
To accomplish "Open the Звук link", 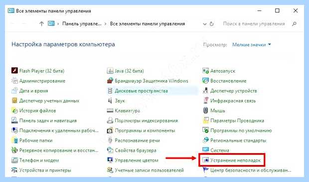I will (x=120, y=100).
